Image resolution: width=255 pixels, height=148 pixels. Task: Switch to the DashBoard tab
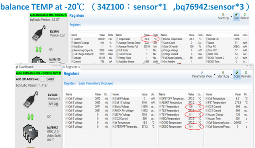pyautogui.click(x=24, y=67)
